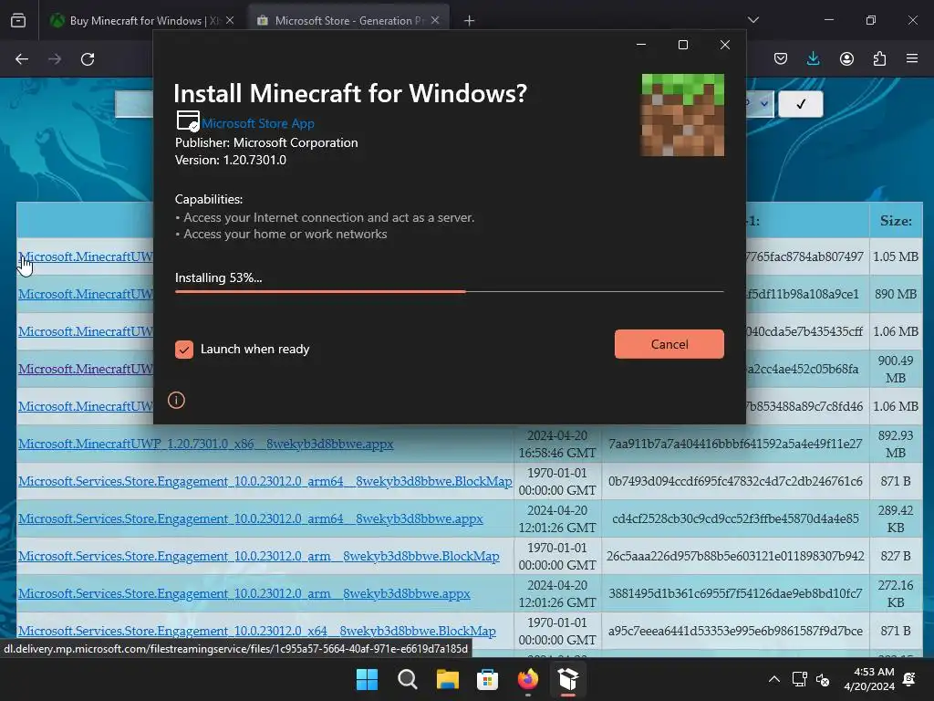Expand the list all tabs chevron

tap(753, 20)
